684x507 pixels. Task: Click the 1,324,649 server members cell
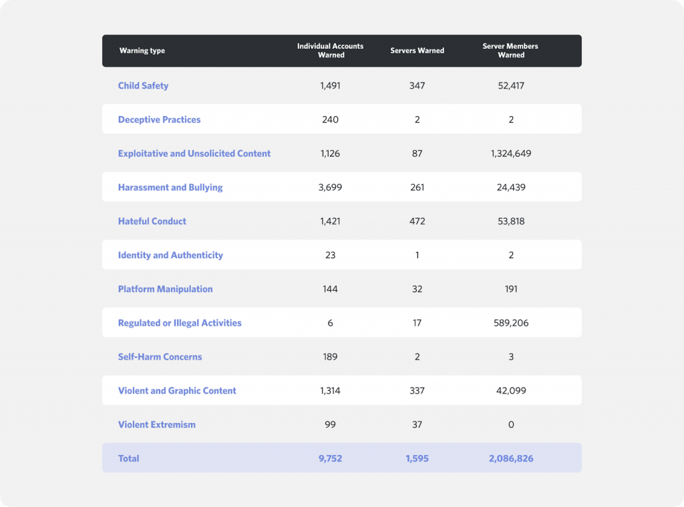click(x=510, y=153)
